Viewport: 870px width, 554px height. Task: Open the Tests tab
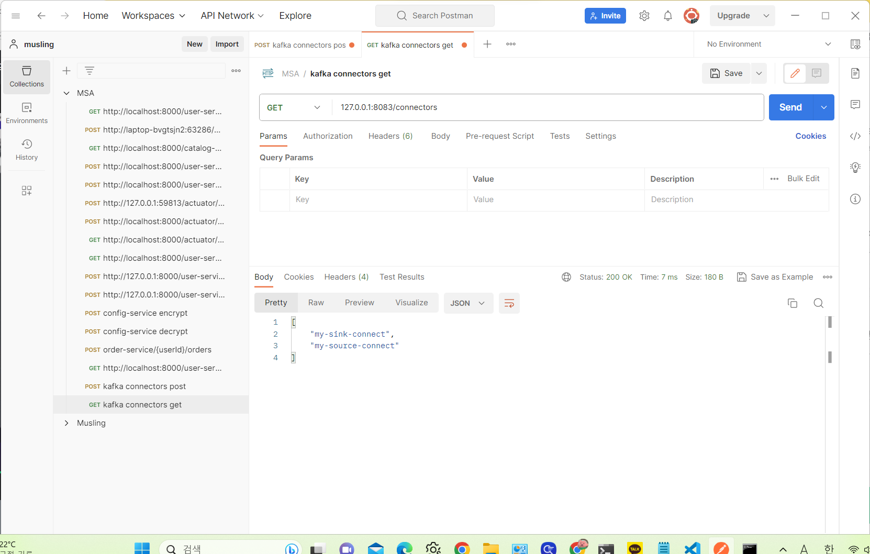click(x=560, y=136)
